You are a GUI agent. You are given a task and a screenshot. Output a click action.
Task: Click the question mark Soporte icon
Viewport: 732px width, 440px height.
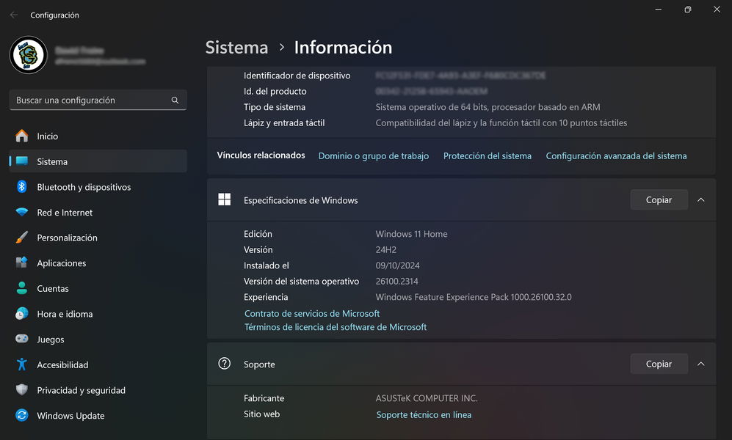click(225, 364)
